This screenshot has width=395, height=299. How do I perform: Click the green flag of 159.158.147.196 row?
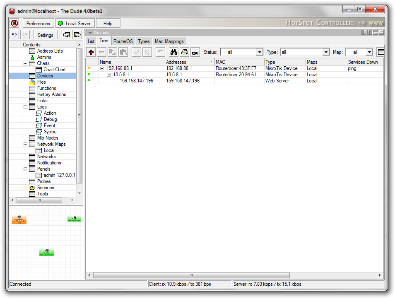pos(89,81)
